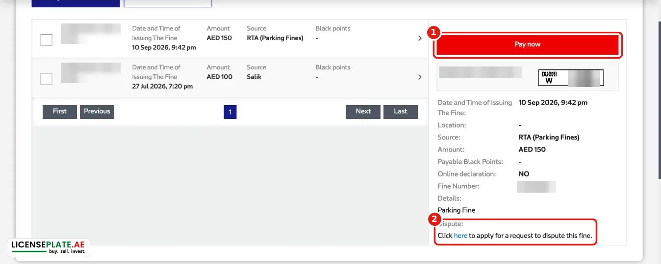Go to the Previous page
This screenshot has height=264, width=661.
[x=97, y=111]
